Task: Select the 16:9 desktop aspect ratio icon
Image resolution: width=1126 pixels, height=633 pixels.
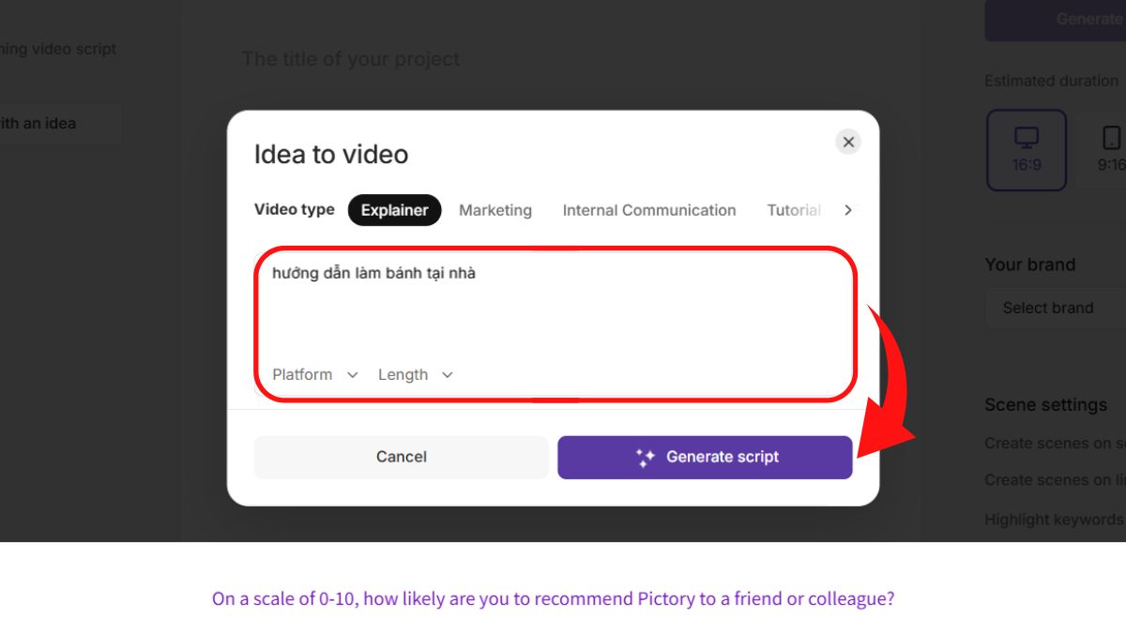Action: pos(1026,150)
